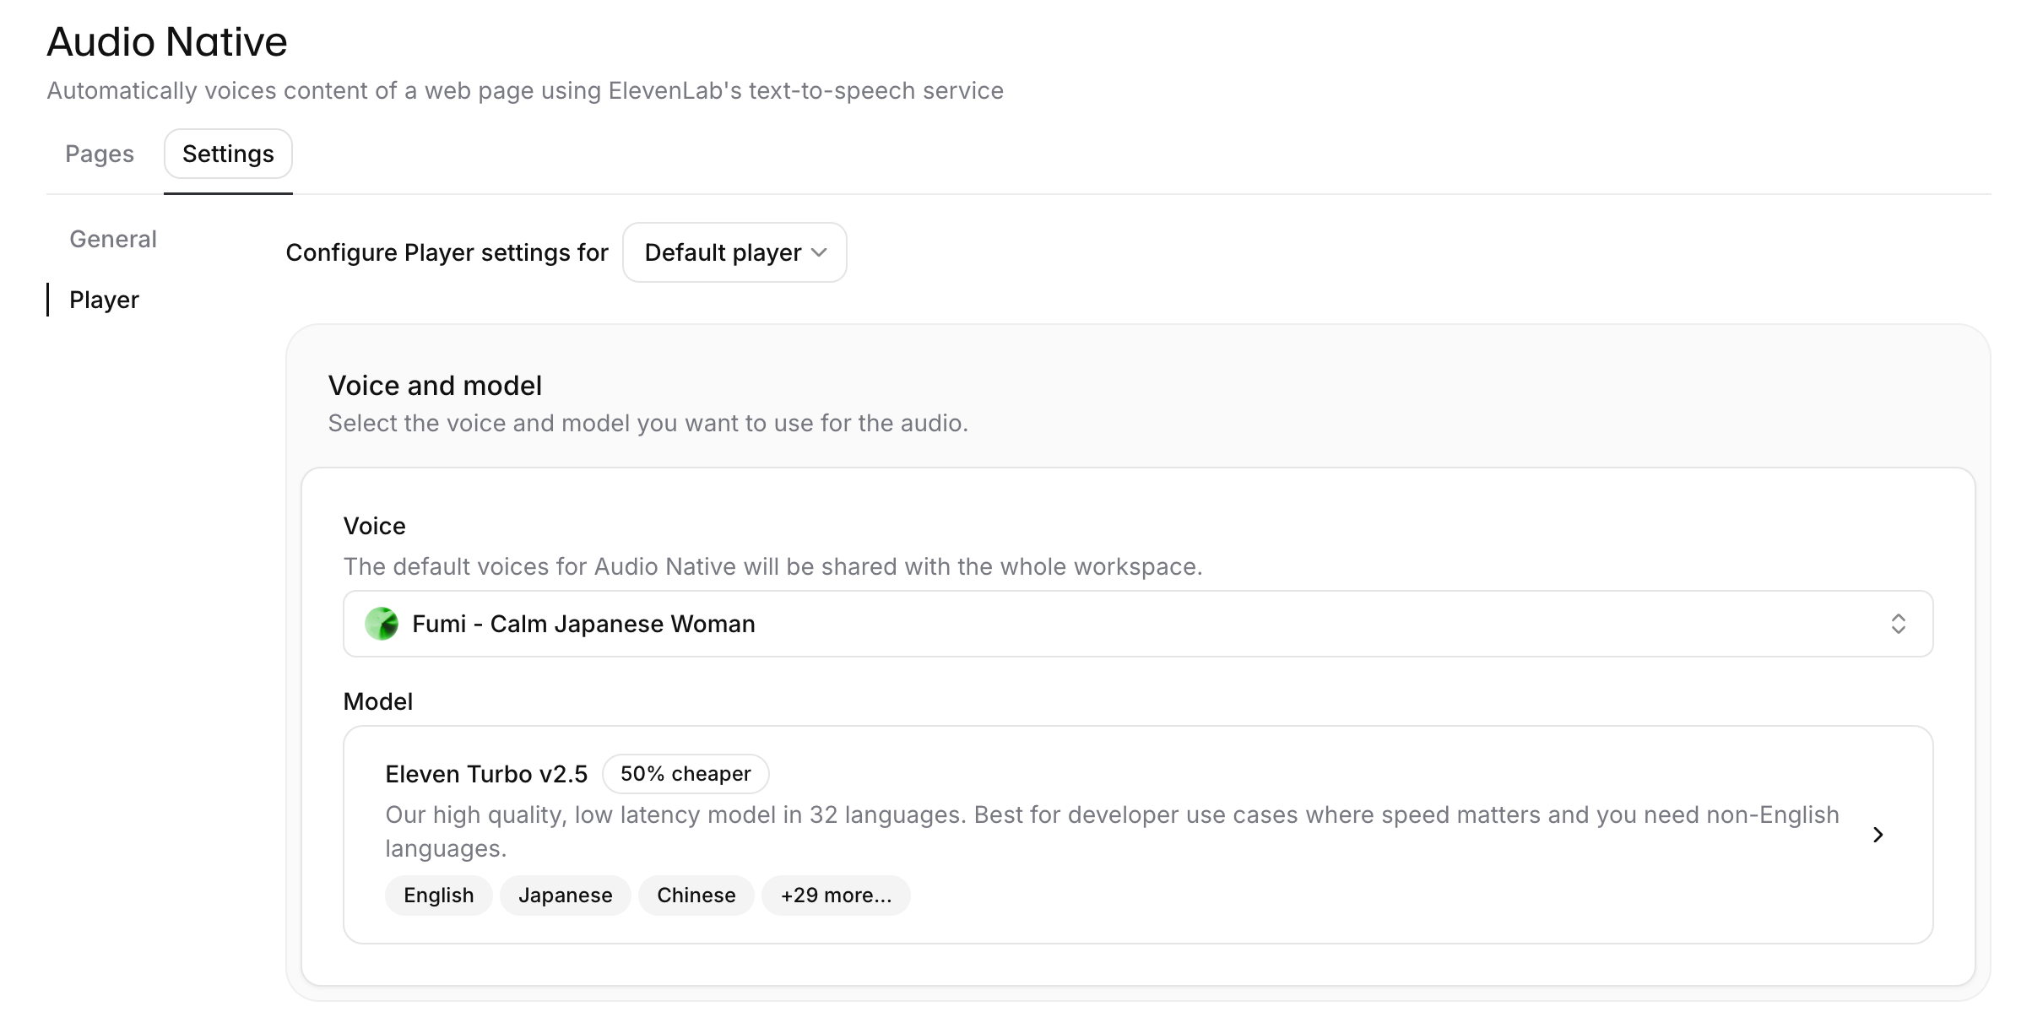Click the voice selector up-down arrows icon
2043x1028 pixels.
[x=1899, y=624]
